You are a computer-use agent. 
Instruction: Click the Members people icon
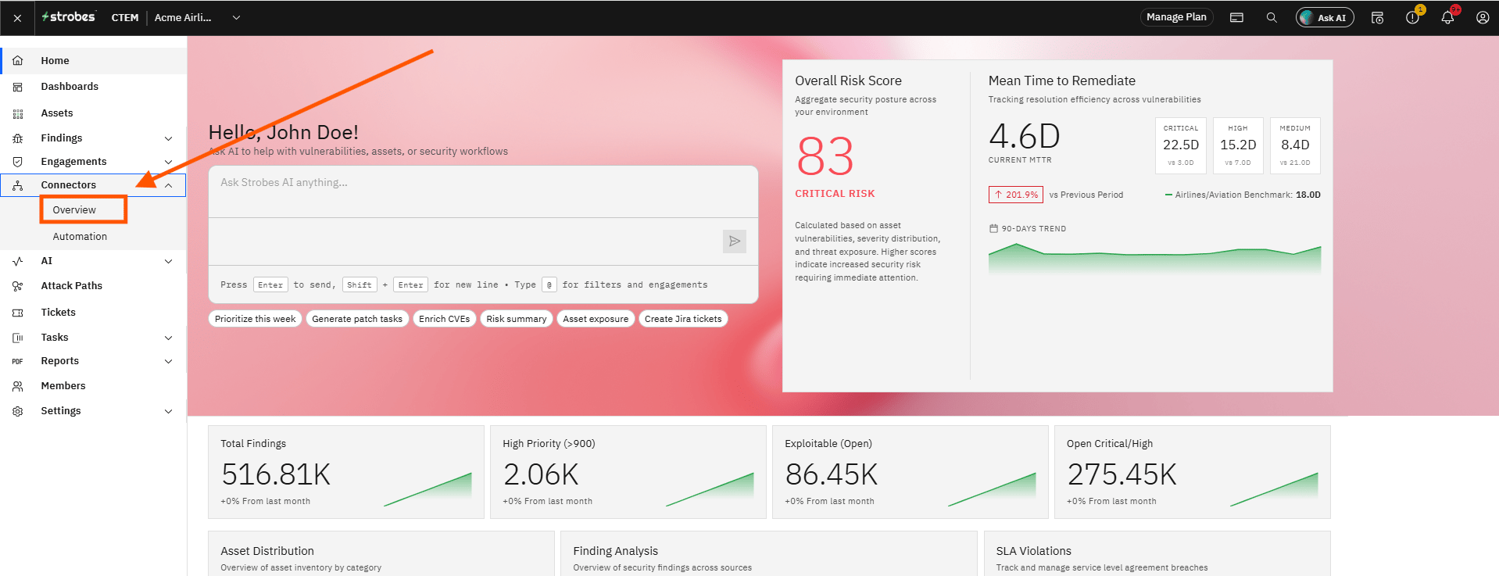point(17,386)
